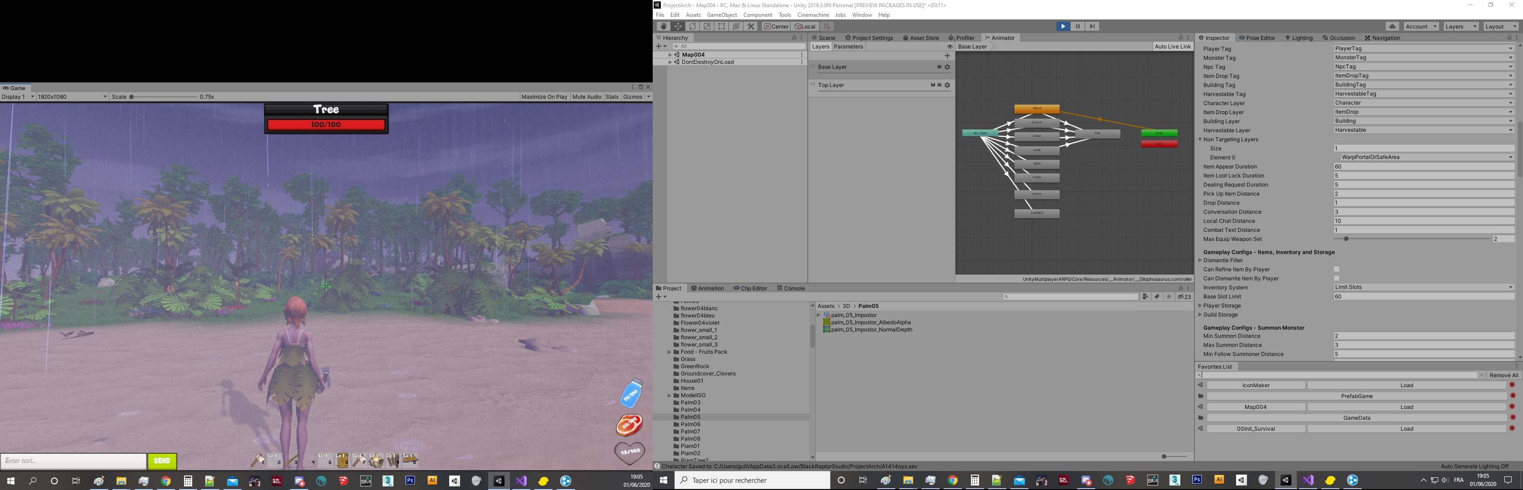
Task: Toggle Center pivot mode button
Action: click(776, 26)
